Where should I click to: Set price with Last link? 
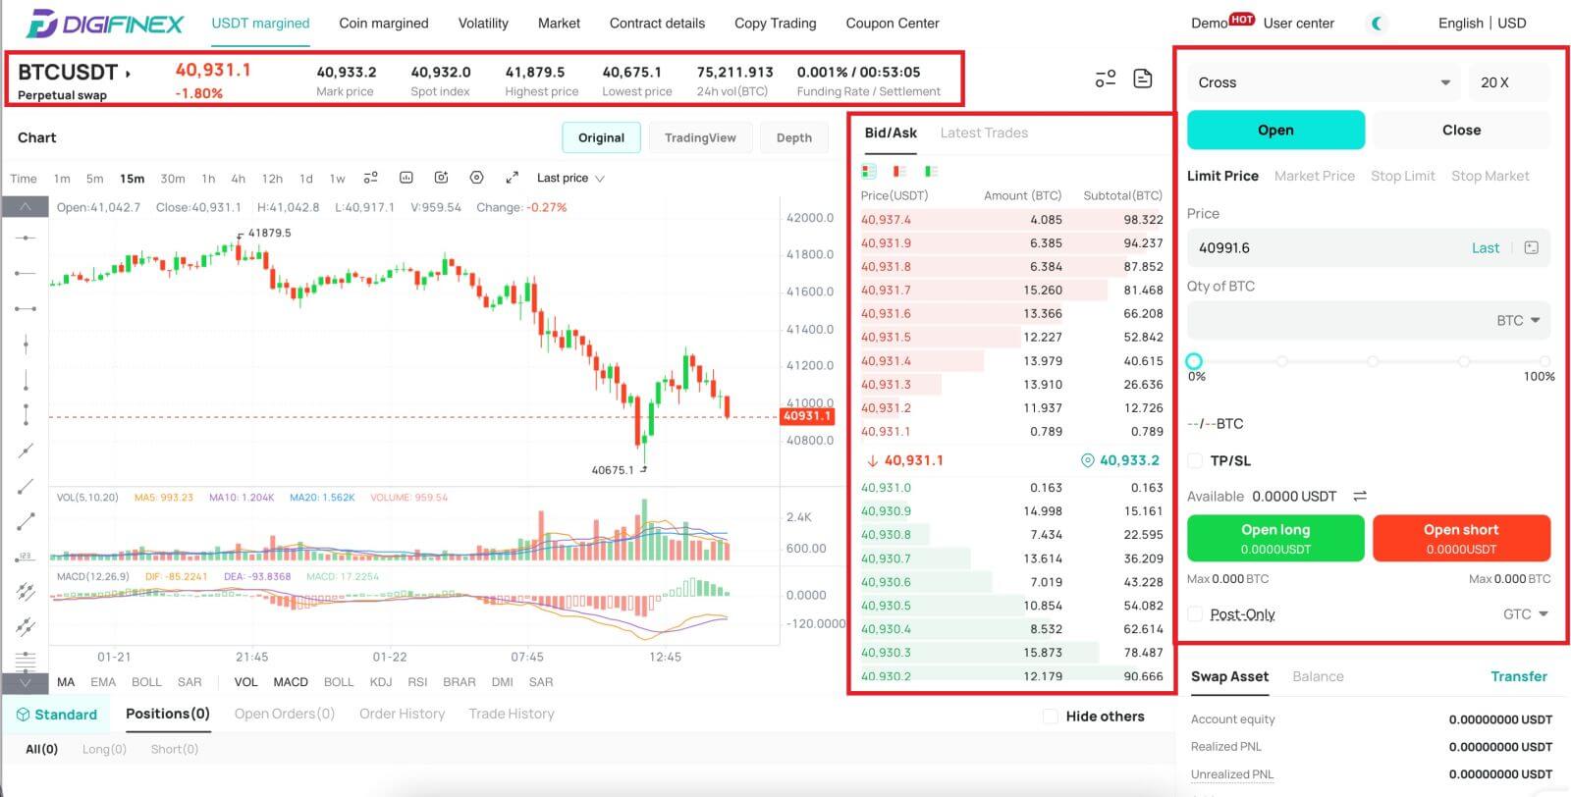click(1485, 247)
